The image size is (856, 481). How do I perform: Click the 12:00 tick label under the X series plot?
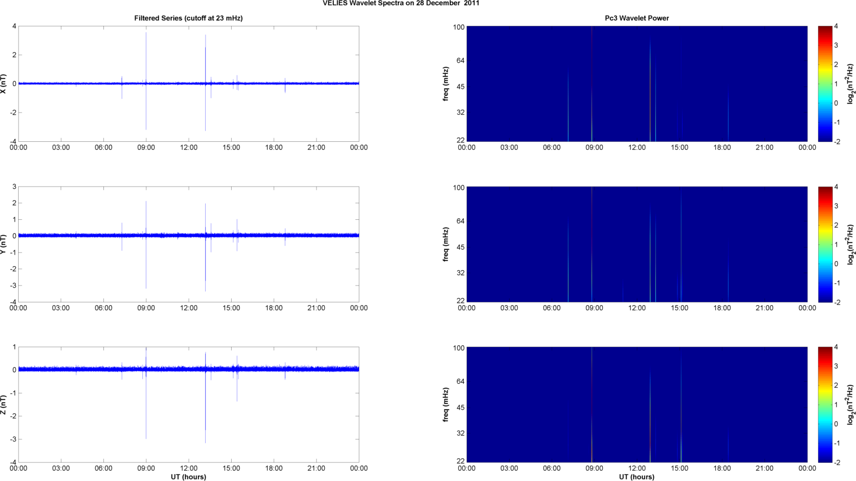click(x=189, y=148)
